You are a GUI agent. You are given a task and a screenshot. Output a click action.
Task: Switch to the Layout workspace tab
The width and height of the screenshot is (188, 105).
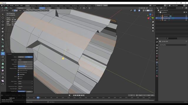(27, 6)
